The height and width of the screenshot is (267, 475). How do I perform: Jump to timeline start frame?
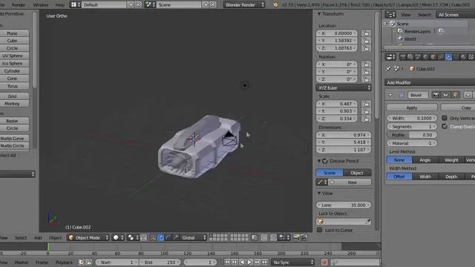[x=227, y=263]
